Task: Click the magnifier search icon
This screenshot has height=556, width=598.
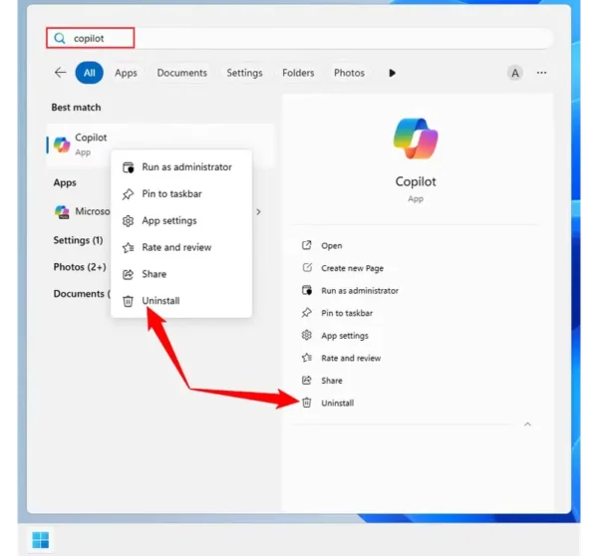Action: (x=60, y=38)
